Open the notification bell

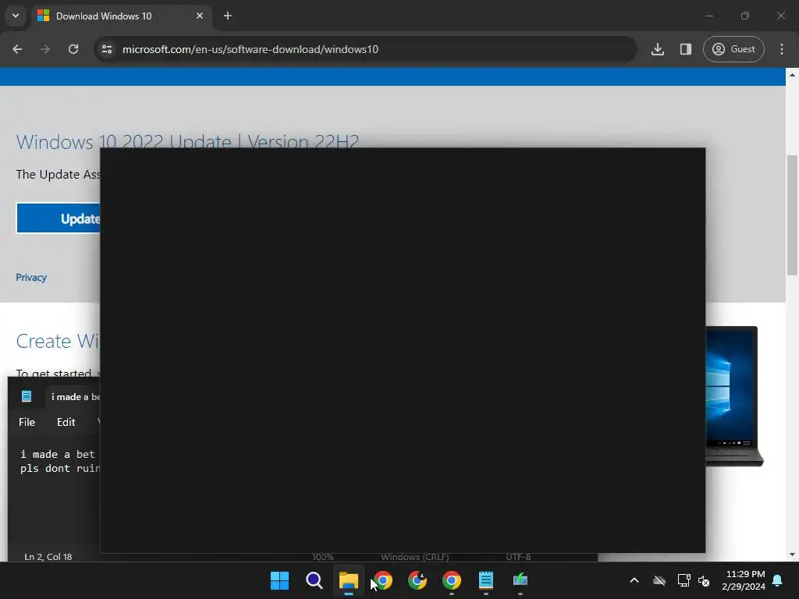(x=778, y=580)
